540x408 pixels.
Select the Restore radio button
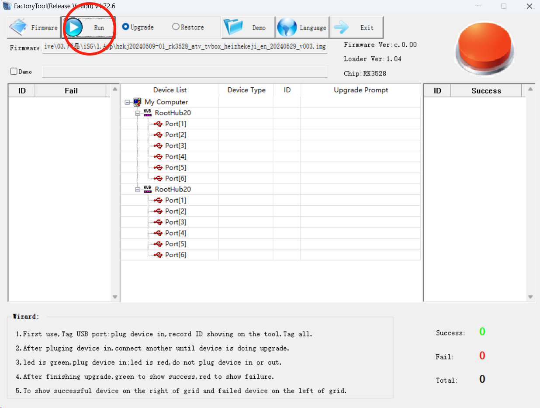[x=176, y=27]
